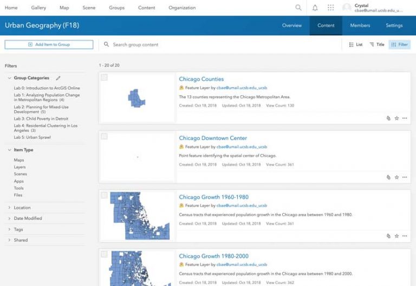
Task: Filter item type by Maps
Action: tap(19, 160)
